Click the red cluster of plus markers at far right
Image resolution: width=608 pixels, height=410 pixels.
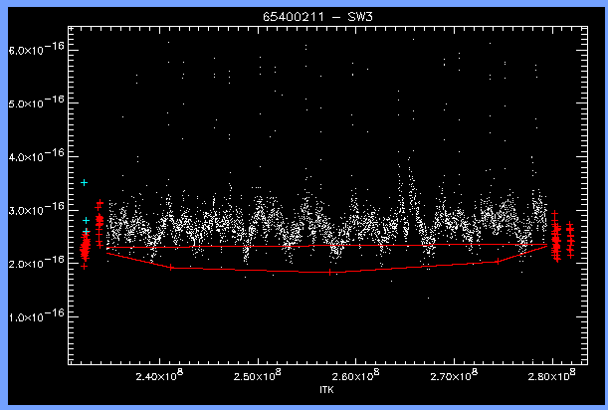coord(569,241)
